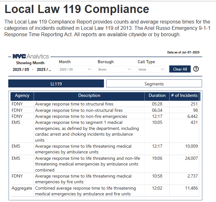Click the duration value 19:06
216x202 pixels.
[x=157, y=158]
